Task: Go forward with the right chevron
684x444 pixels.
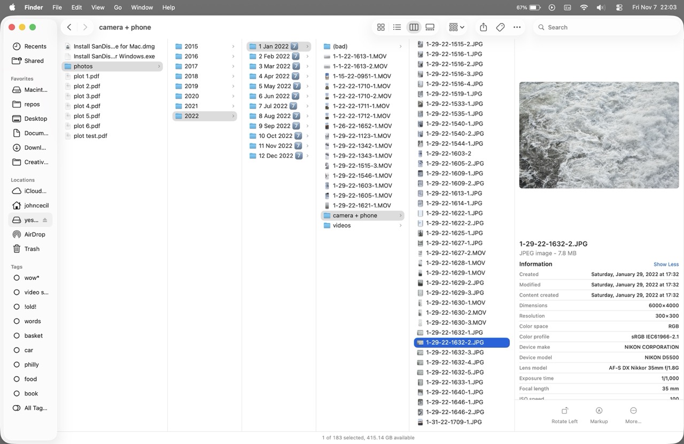Action: click(x=85, y=27)
